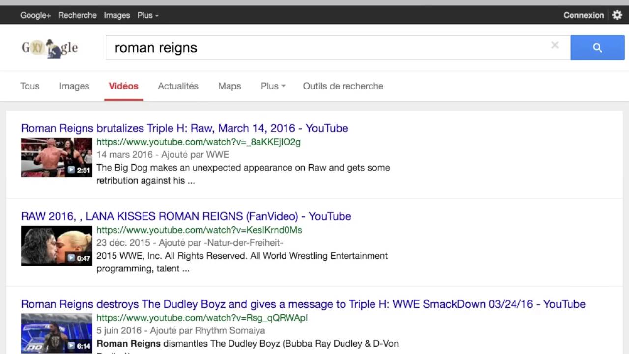Play the 2:51 video thumbnail
Screen dimensions: 629x354
(57, 157)
